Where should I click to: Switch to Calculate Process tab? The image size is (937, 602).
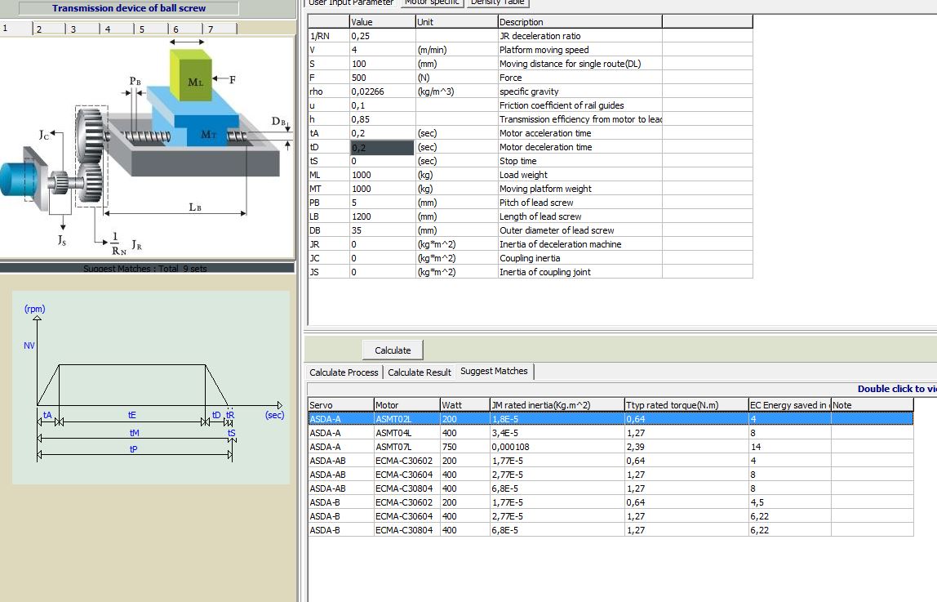pyautogui.click(x=344, y=372)
